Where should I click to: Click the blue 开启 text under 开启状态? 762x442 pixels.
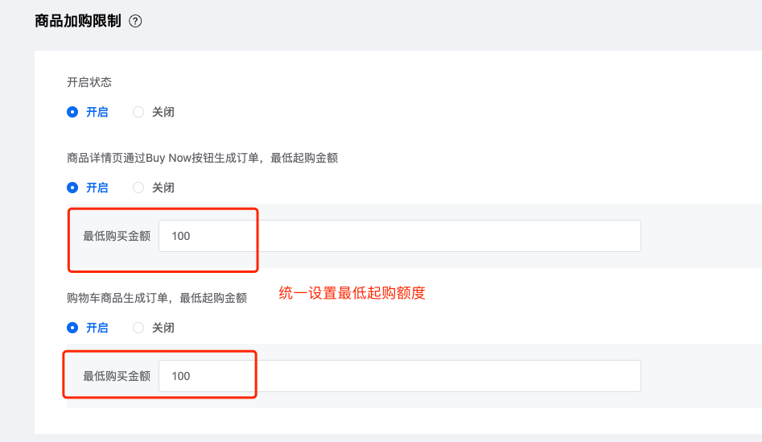[97, 113]
